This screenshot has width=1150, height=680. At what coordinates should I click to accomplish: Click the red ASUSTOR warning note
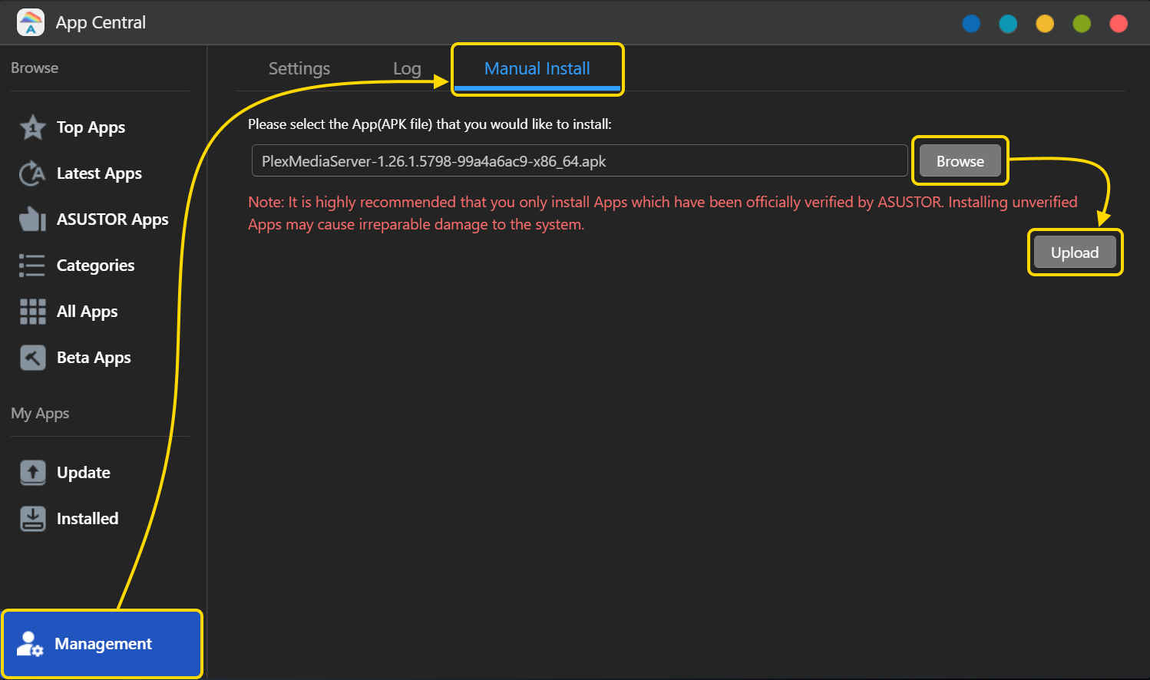(x=663, y=213)
